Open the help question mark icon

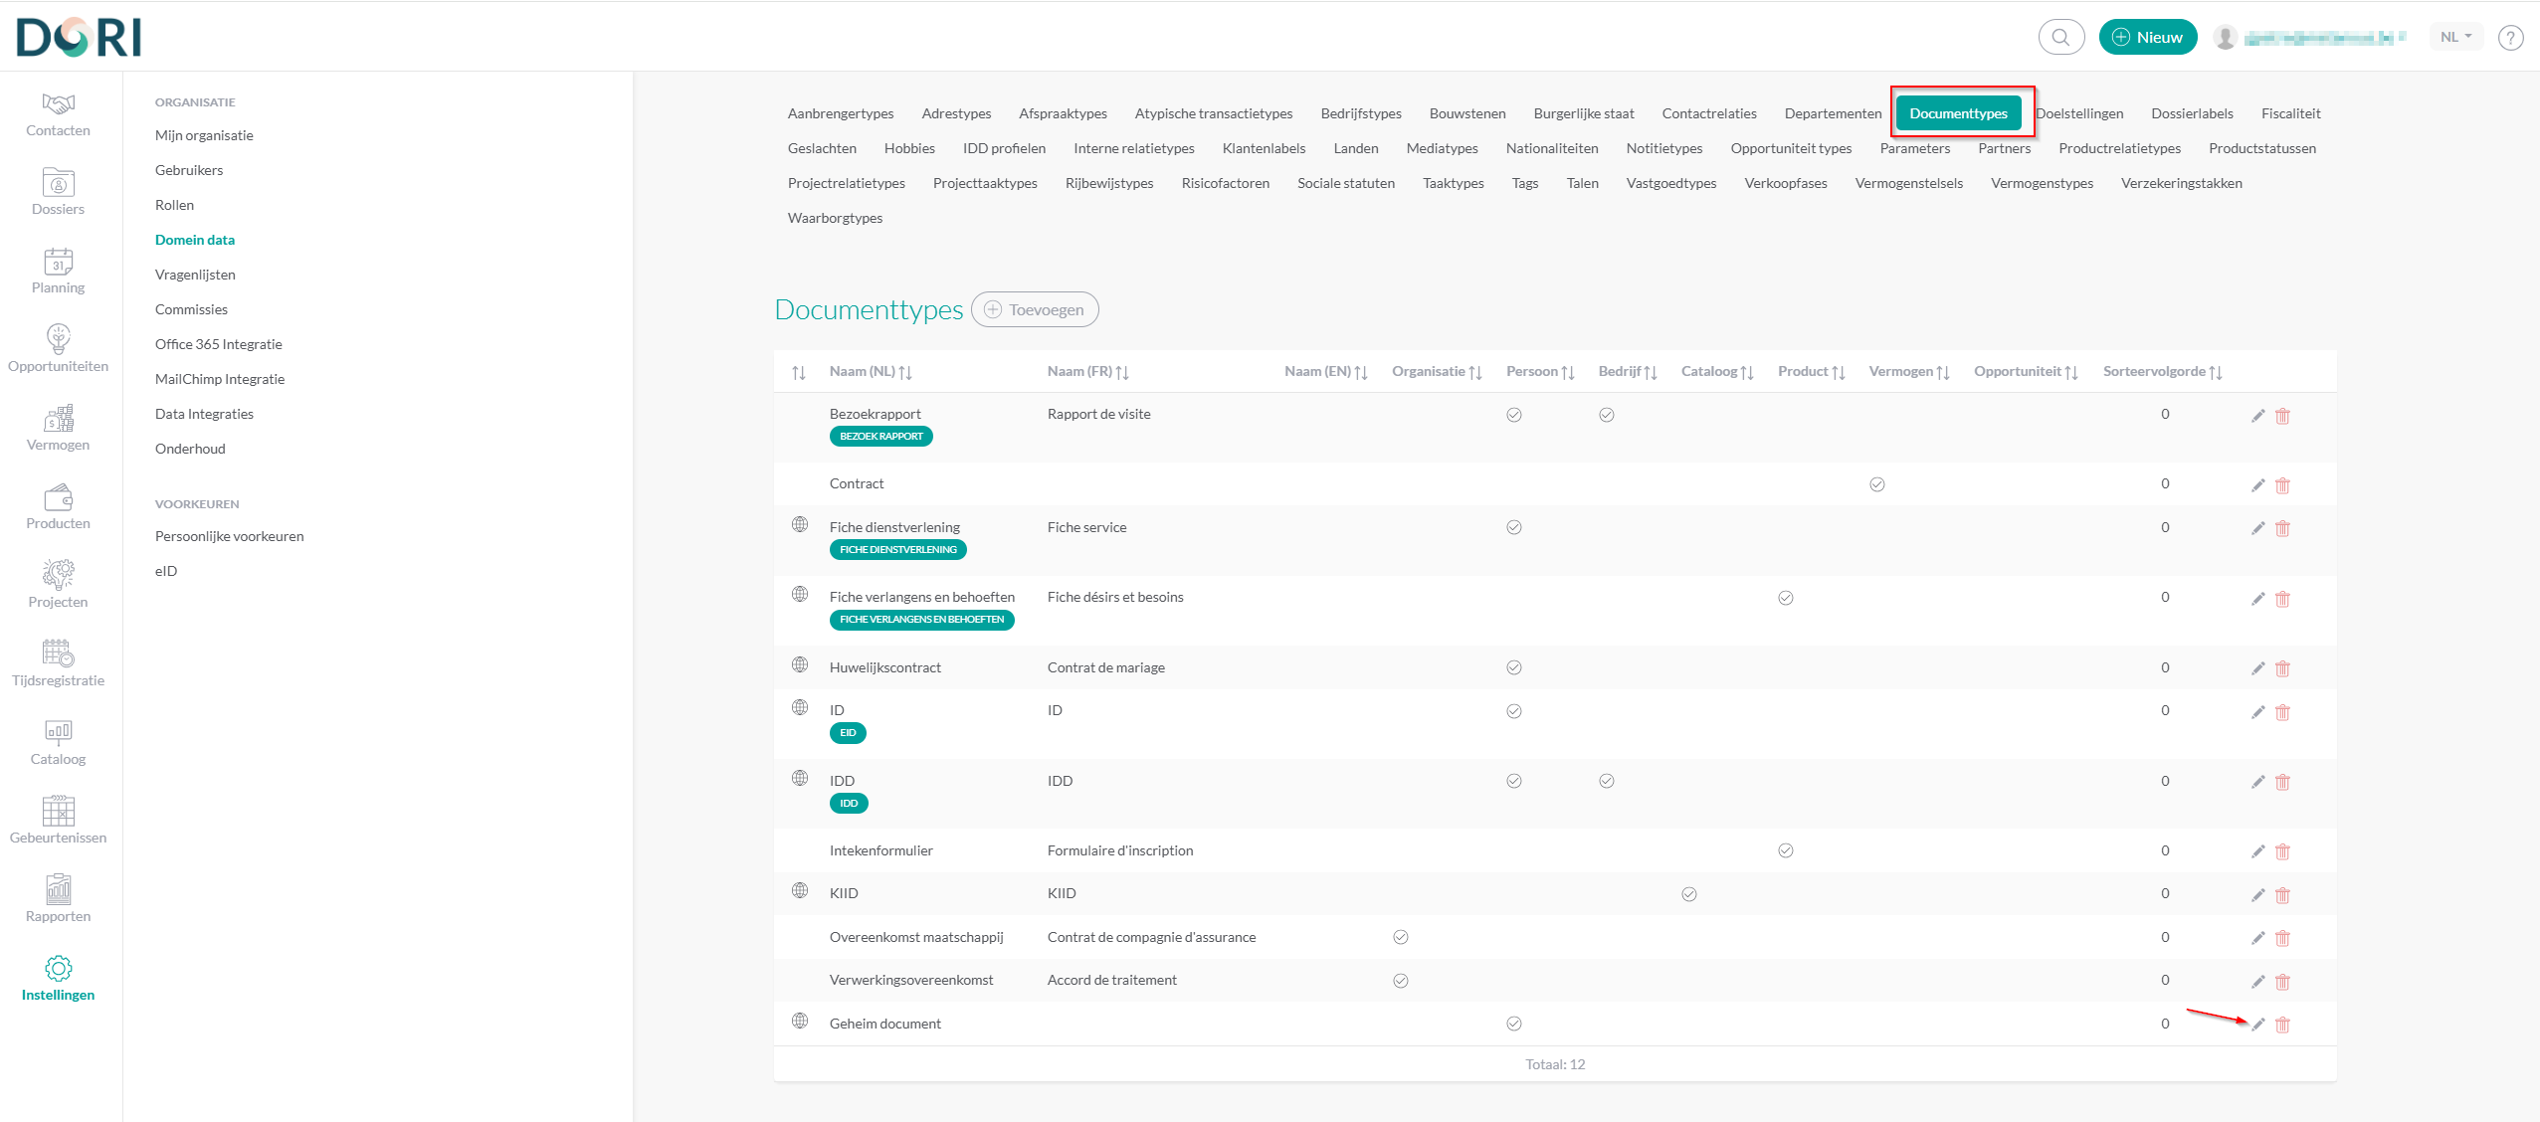pos(2510,38)
